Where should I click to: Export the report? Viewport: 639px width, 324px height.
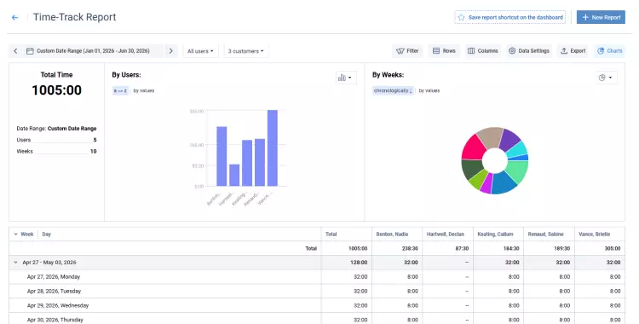point(573,51)
